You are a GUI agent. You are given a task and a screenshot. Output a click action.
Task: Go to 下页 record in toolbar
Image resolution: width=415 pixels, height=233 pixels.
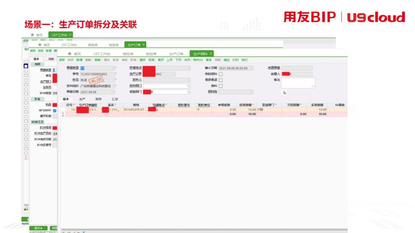[179, 60]
